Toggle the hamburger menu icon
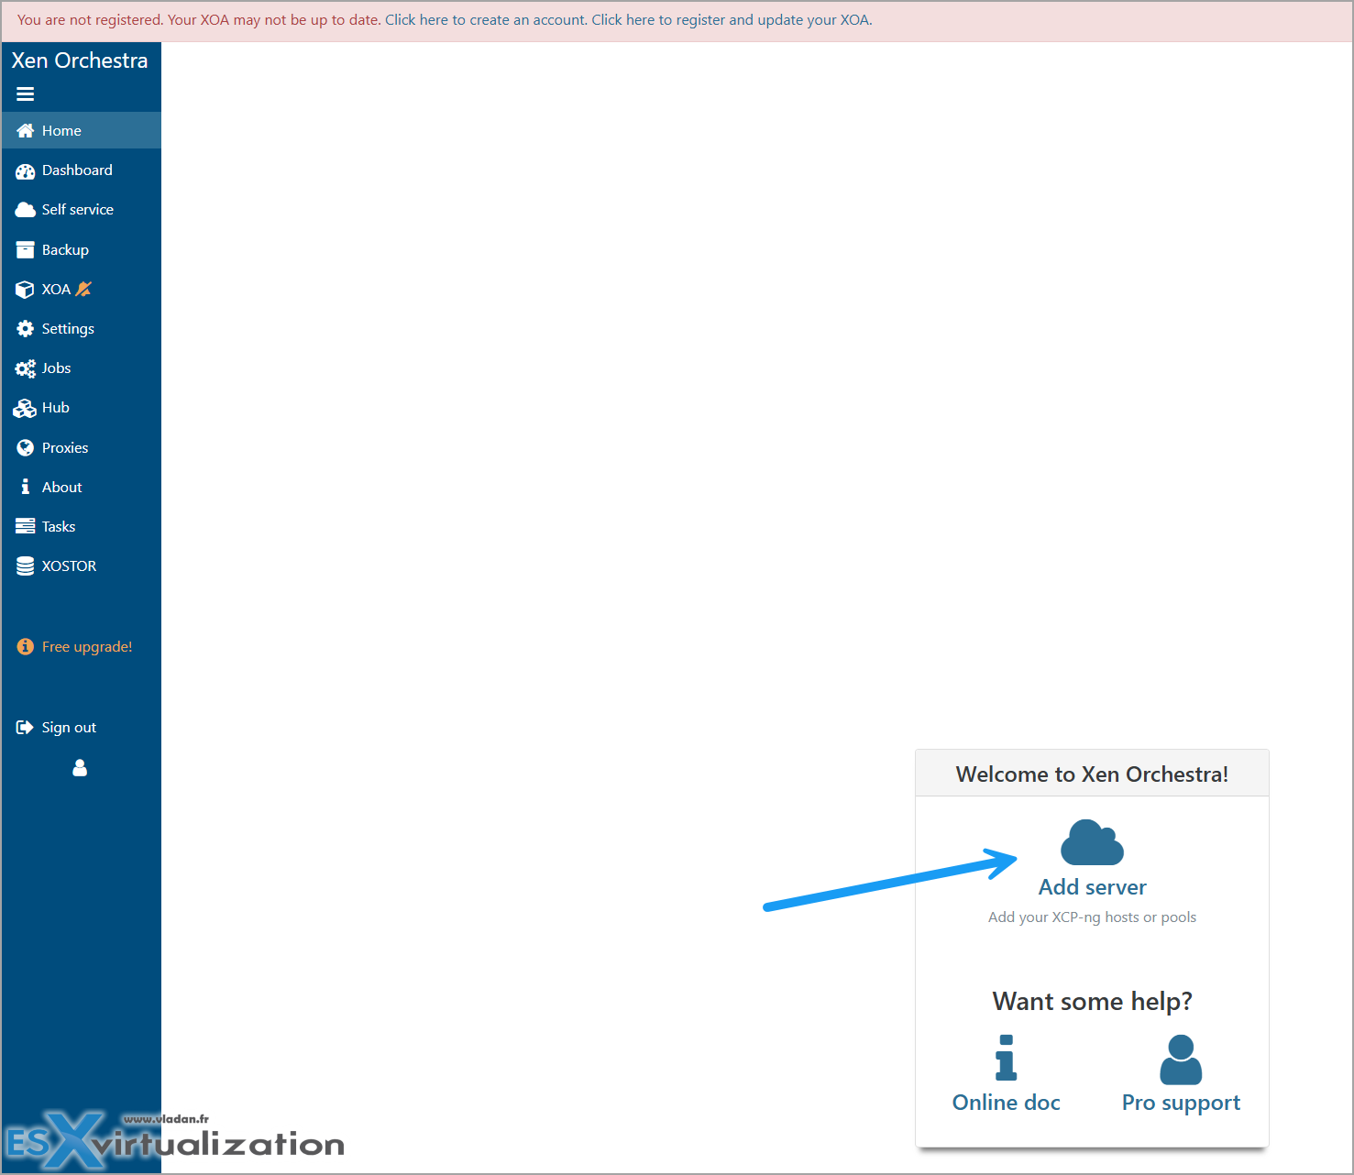The height and width of the screenshot is (1175, 1354). point(25,93)
